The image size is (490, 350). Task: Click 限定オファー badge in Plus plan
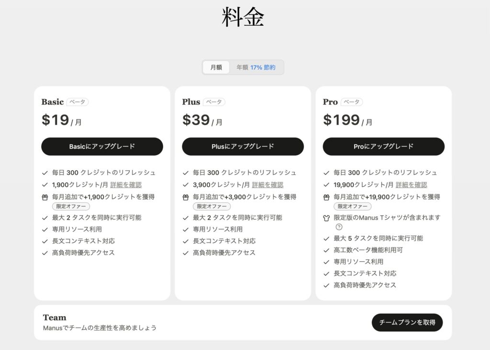(x=212, y=206)
